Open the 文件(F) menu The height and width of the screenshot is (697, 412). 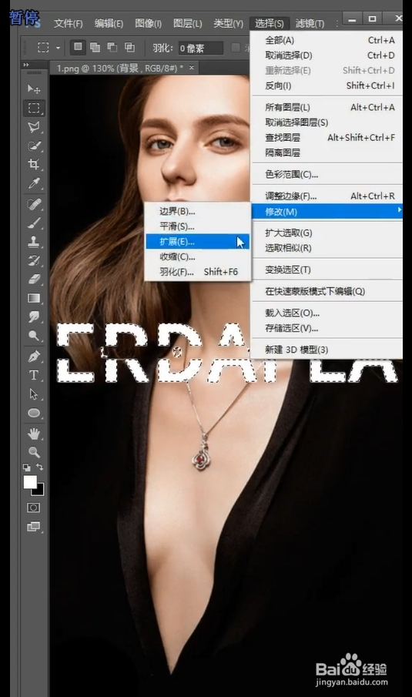69,24
